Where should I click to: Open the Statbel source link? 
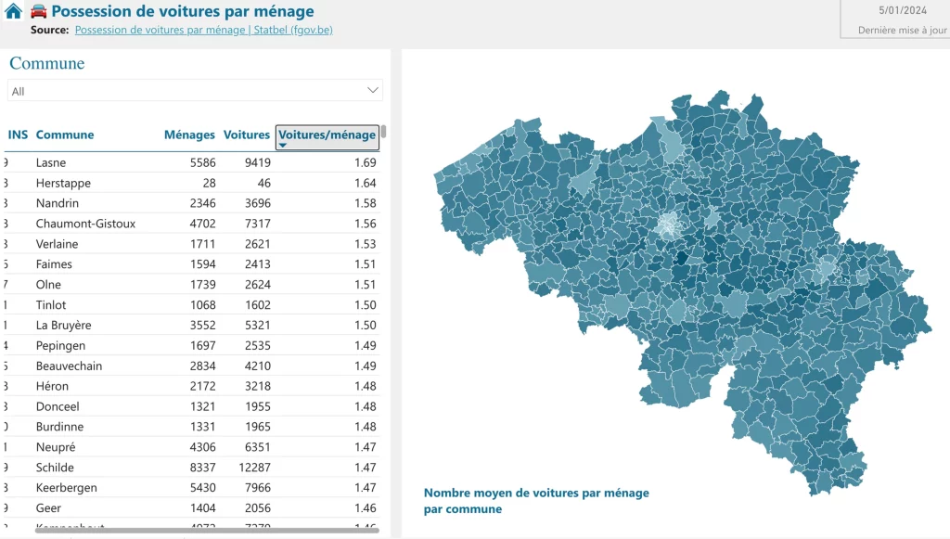tap(203, 30)
